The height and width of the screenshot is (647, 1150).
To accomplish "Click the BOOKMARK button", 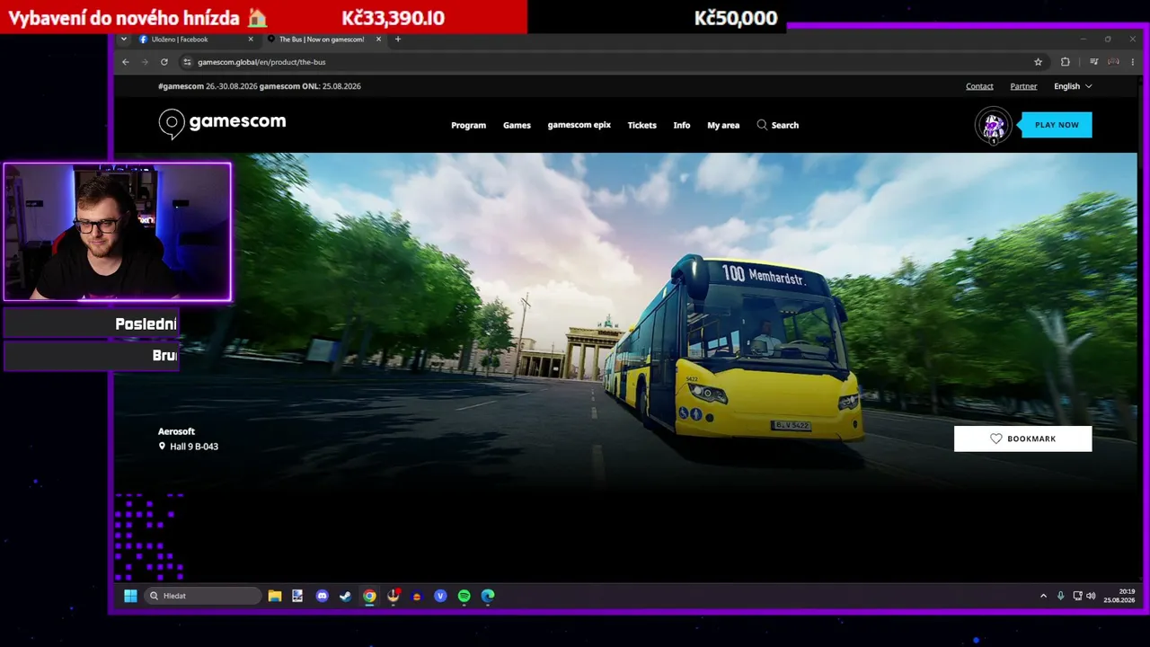I will tap(1022, 439).
